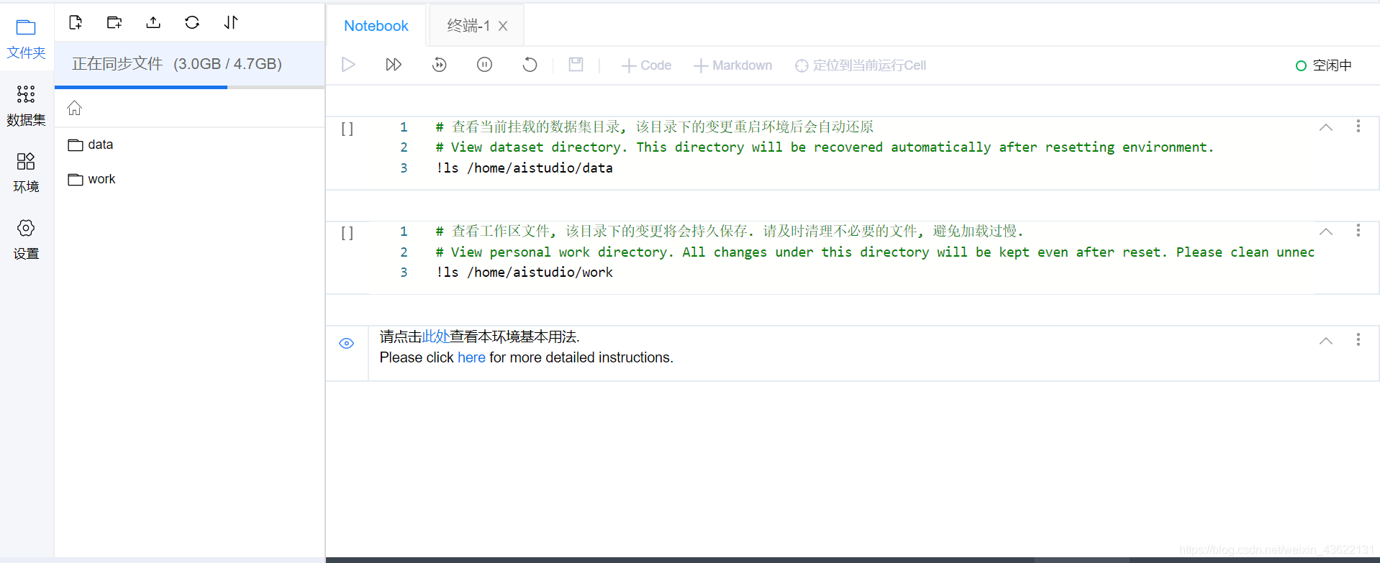The image size is (1380, 563).
Task: Open more options for the work cell
Action: coord(1358,230)
